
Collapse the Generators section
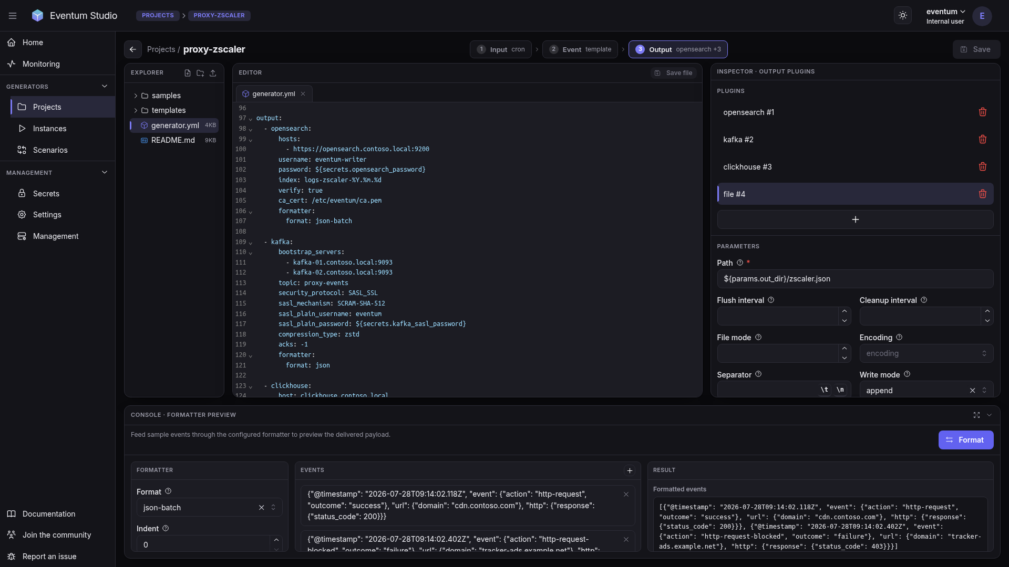pos(105,87)
